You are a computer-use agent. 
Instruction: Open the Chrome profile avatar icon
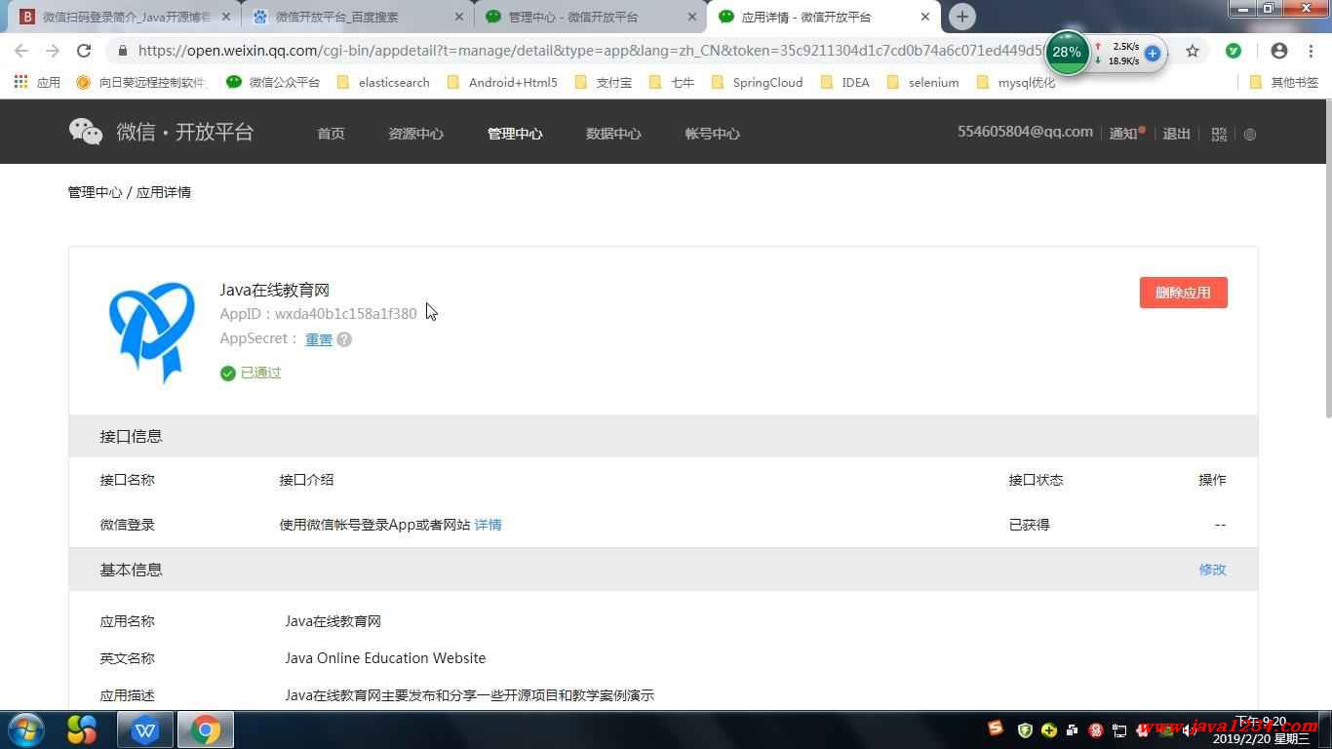click(1279, 51)
